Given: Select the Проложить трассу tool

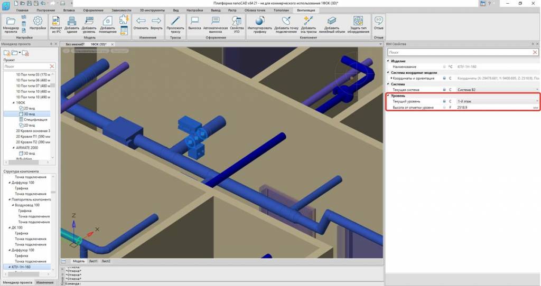Looking at the screenshot, I should tap(175, 24).
